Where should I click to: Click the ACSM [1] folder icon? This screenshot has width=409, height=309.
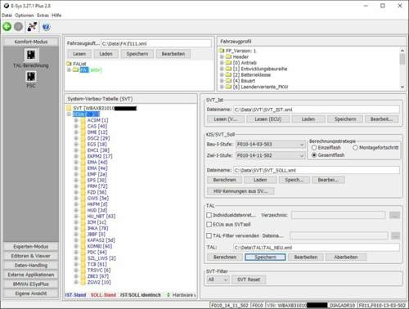click(x=83, y=120)
